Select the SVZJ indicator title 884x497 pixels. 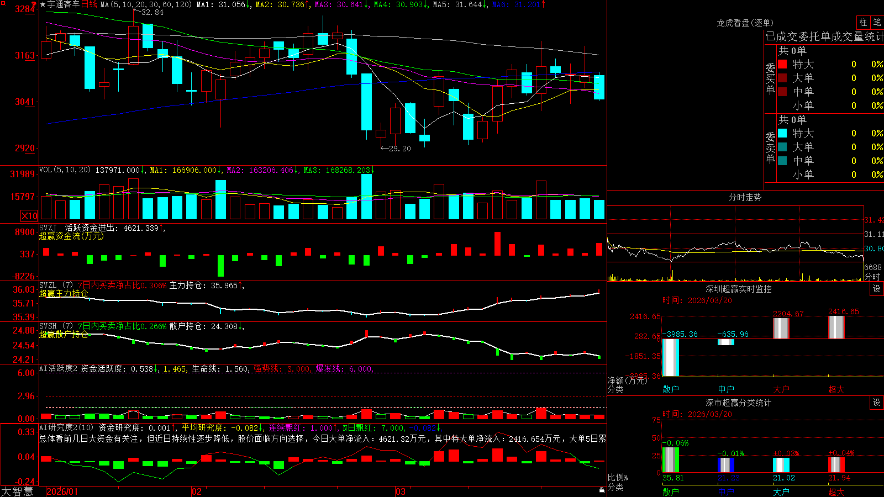click(x=48, y=228)
